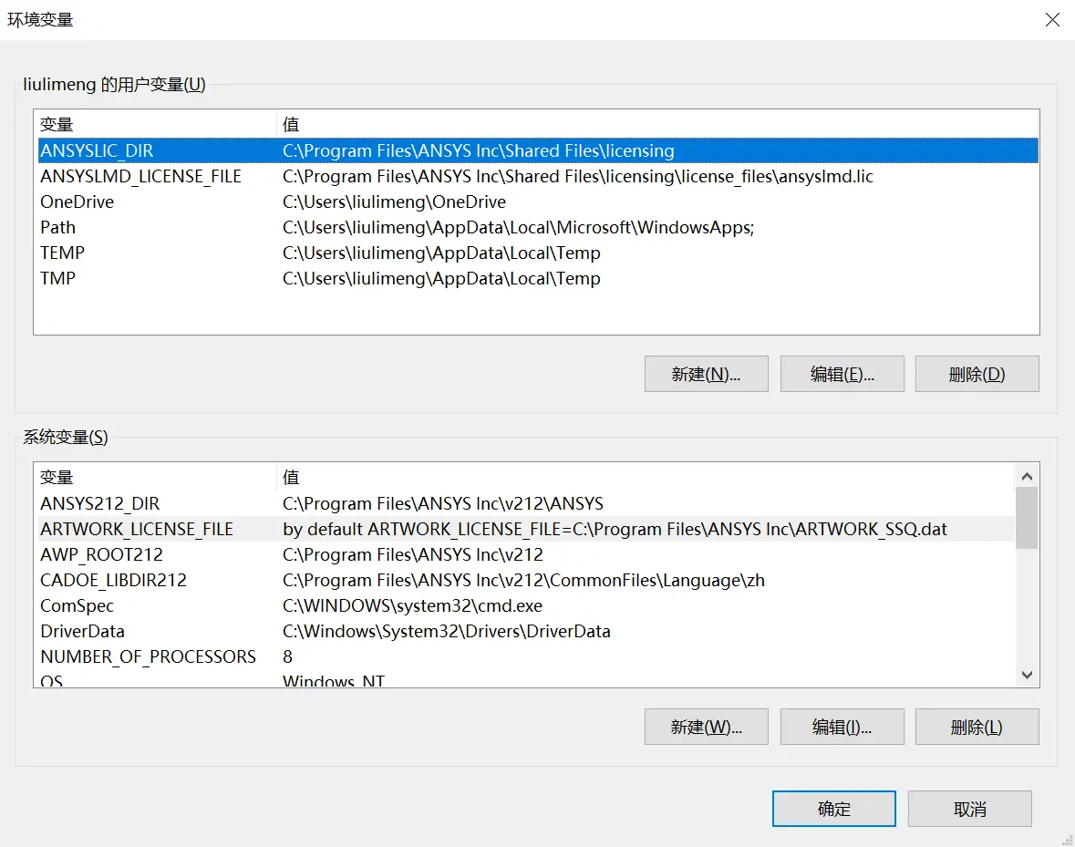Click the system variables scrollbar thumb

1027,518
